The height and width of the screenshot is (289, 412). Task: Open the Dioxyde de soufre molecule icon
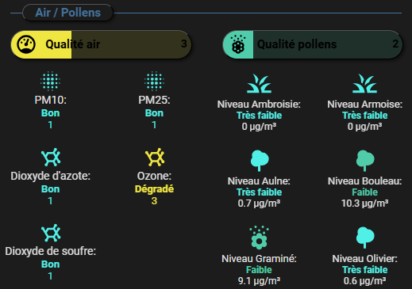tap(51, 233)
